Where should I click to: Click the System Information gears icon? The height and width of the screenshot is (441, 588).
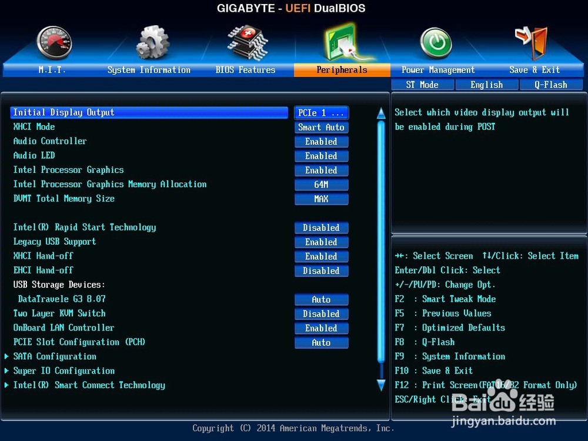[x=153, y=42]
